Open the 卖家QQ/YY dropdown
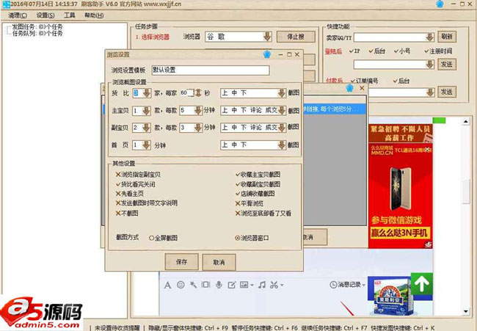The width and height of the screenshot is (477, 331). click(x=429, y=37)
